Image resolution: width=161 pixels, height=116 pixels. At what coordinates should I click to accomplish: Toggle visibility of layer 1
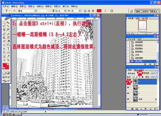(x=128, y=93)
